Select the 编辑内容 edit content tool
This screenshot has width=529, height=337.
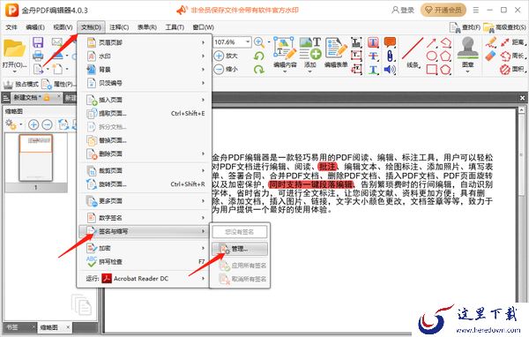tap(285, 53)
